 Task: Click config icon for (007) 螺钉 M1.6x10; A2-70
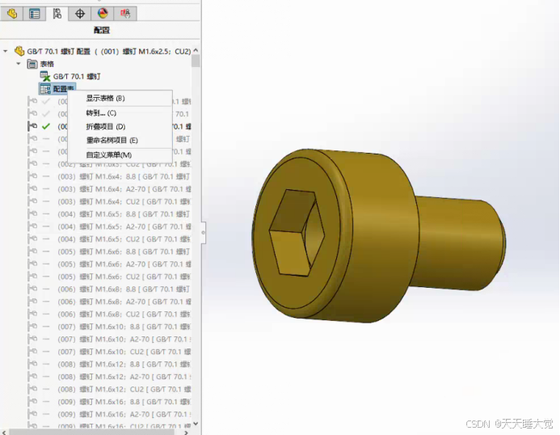[x=32, y=340]
